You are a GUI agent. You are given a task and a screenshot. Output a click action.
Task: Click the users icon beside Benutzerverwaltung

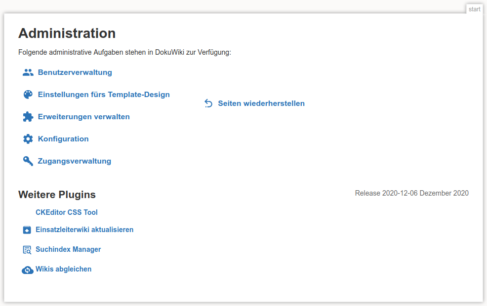click(x=28, y=72)
